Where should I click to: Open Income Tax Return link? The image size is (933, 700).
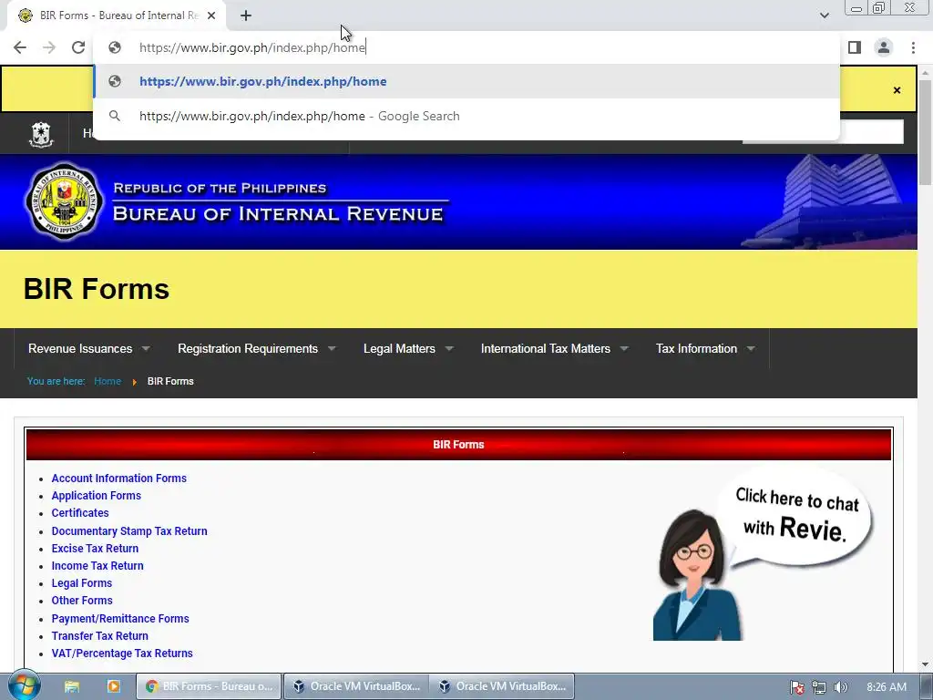97,565
